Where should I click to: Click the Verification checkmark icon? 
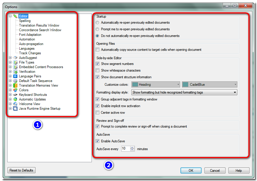(15, 72)
